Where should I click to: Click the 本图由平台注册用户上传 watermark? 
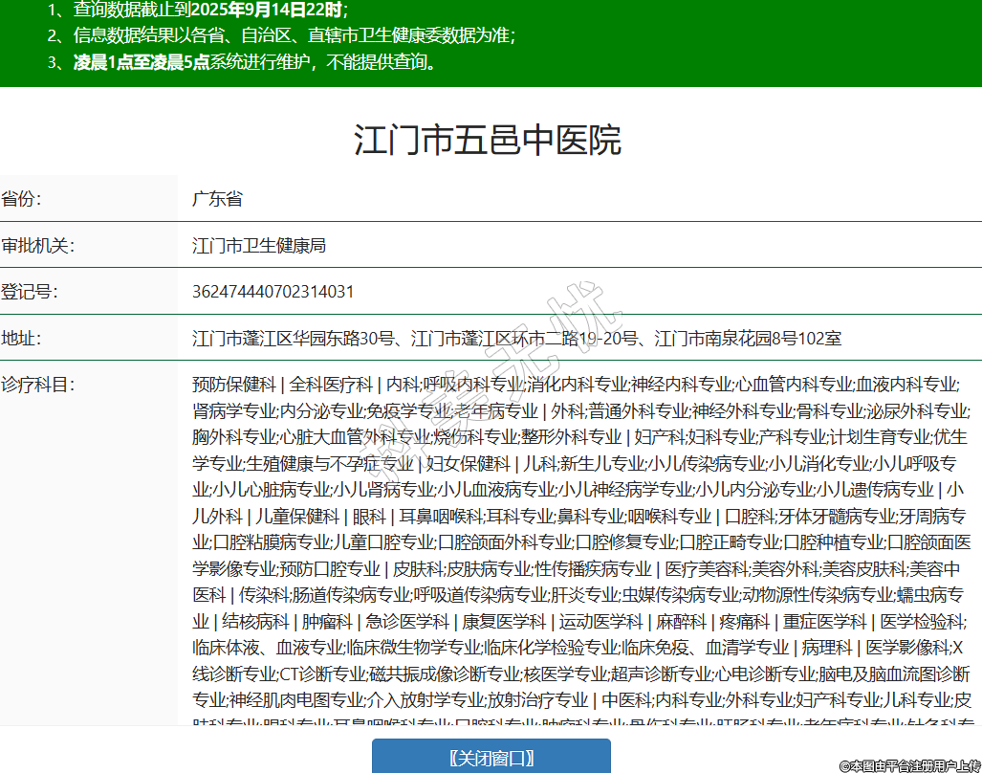click(x=909, y=765)
